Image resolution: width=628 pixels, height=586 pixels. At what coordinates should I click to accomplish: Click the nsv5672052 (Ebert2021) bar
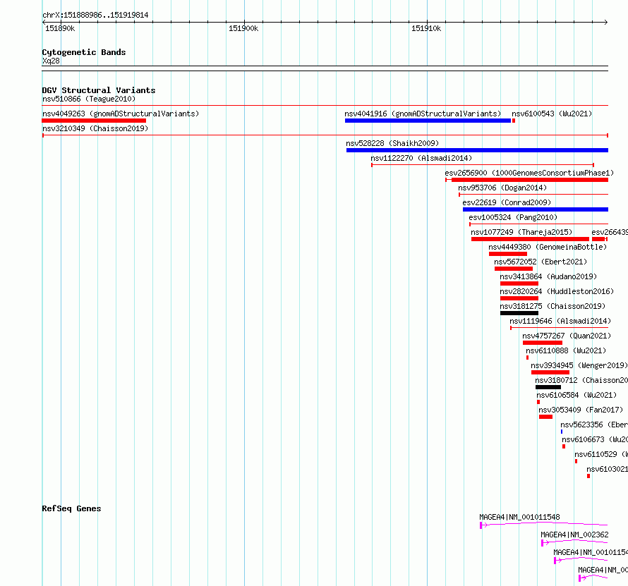[x=514, y=269]
